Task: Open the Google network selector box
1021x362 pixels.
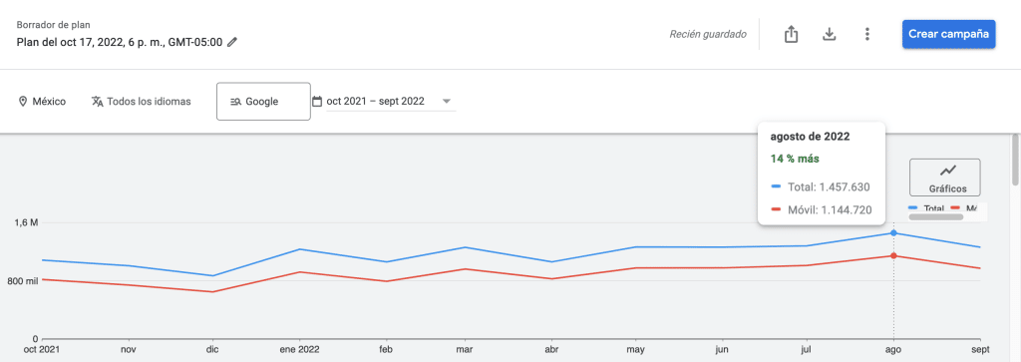Action: pos(263,101)
